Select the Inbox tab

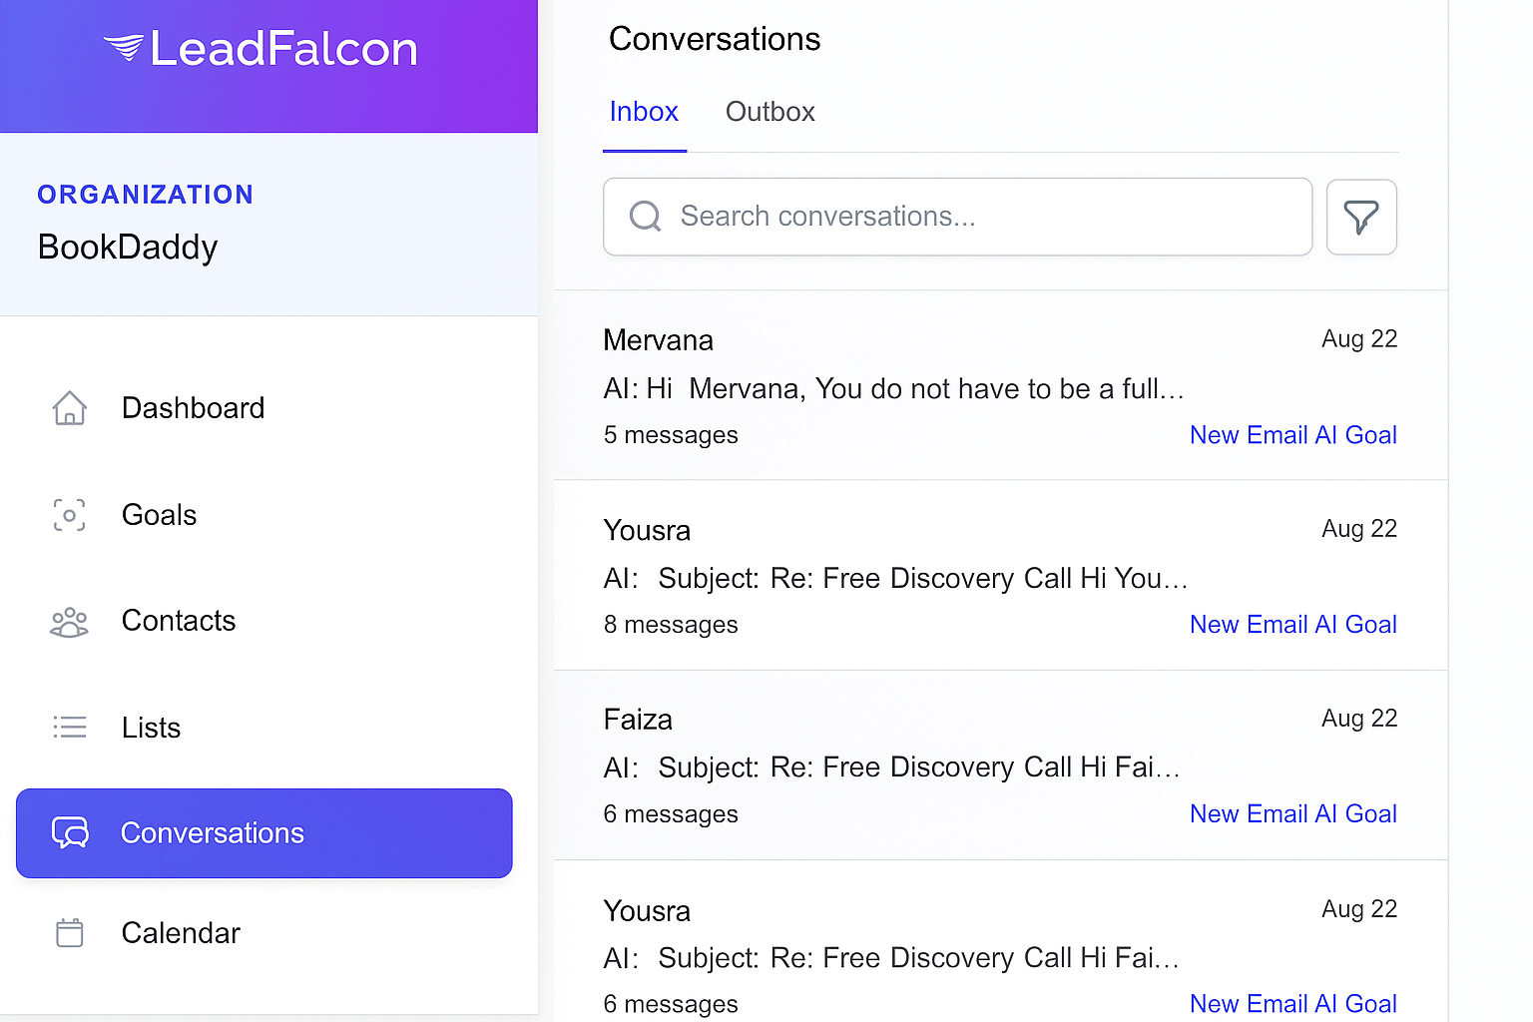click(x=644, y=112)
